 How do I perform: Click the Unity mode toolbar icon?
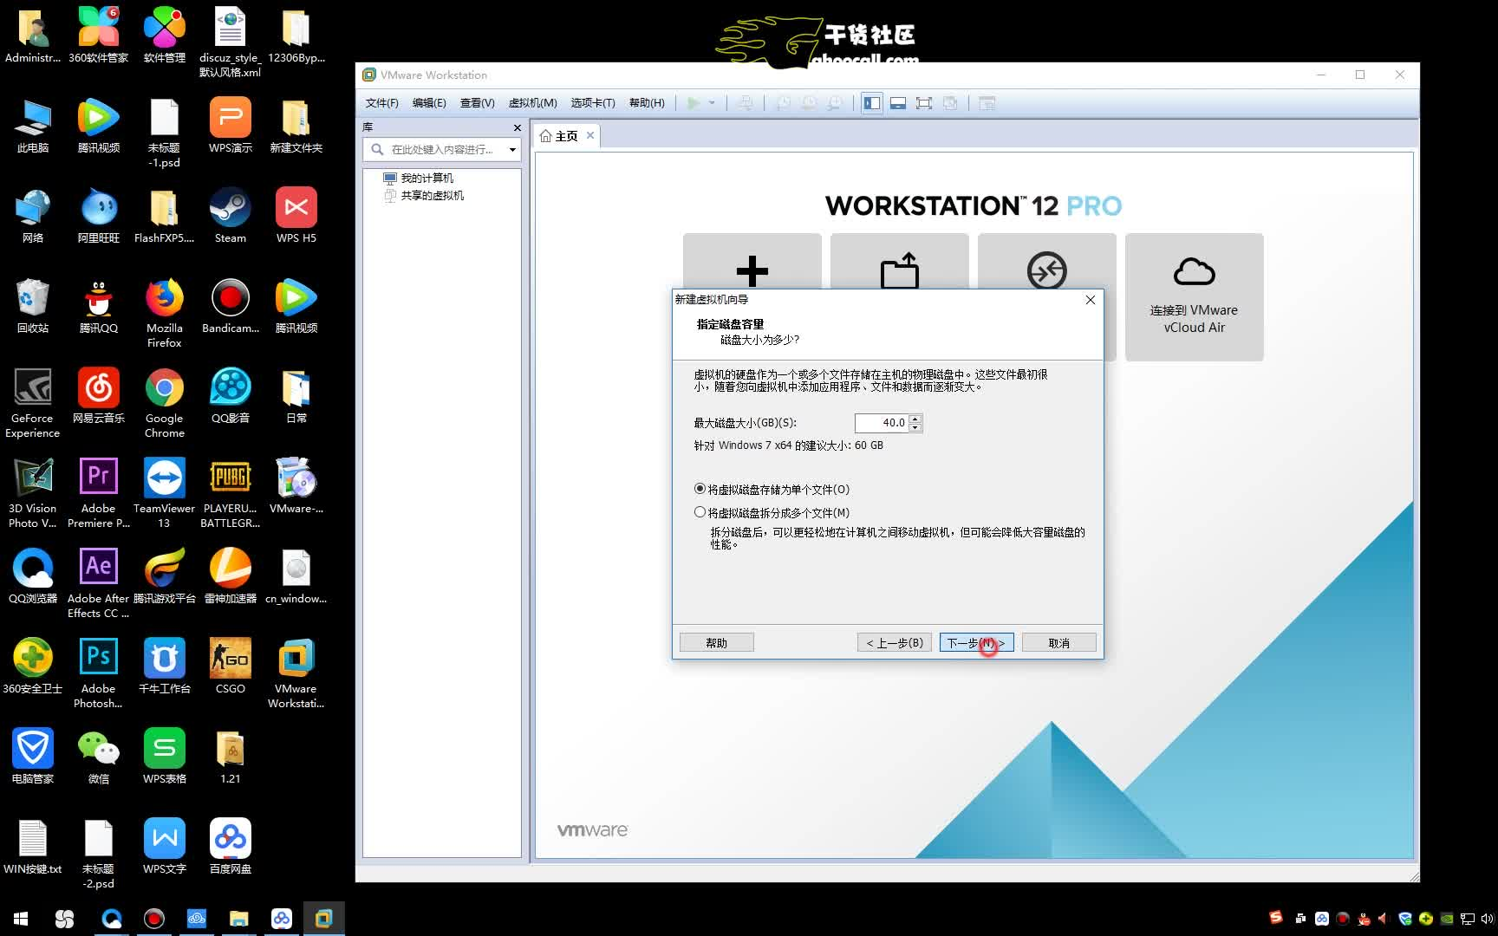point(950,103)
